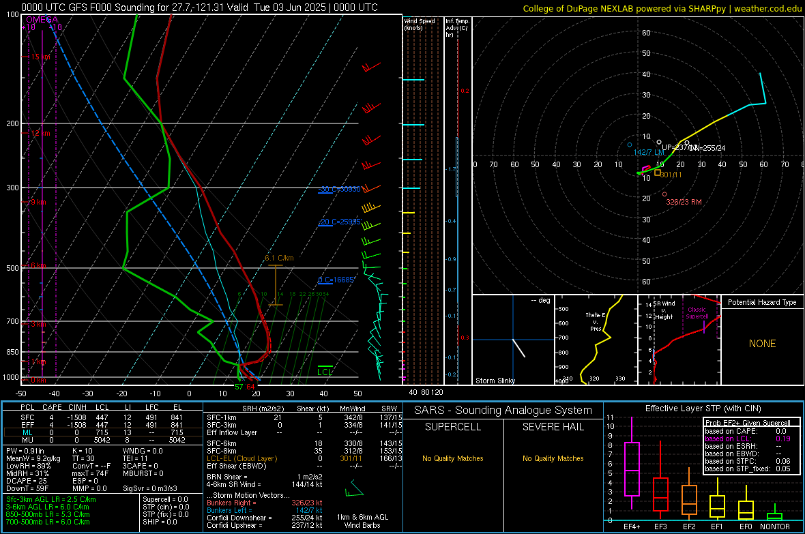The height and width of the screenshot is (534, 805).
Task: Select the -30 C=30930' level label
Action: coord(339,190)
